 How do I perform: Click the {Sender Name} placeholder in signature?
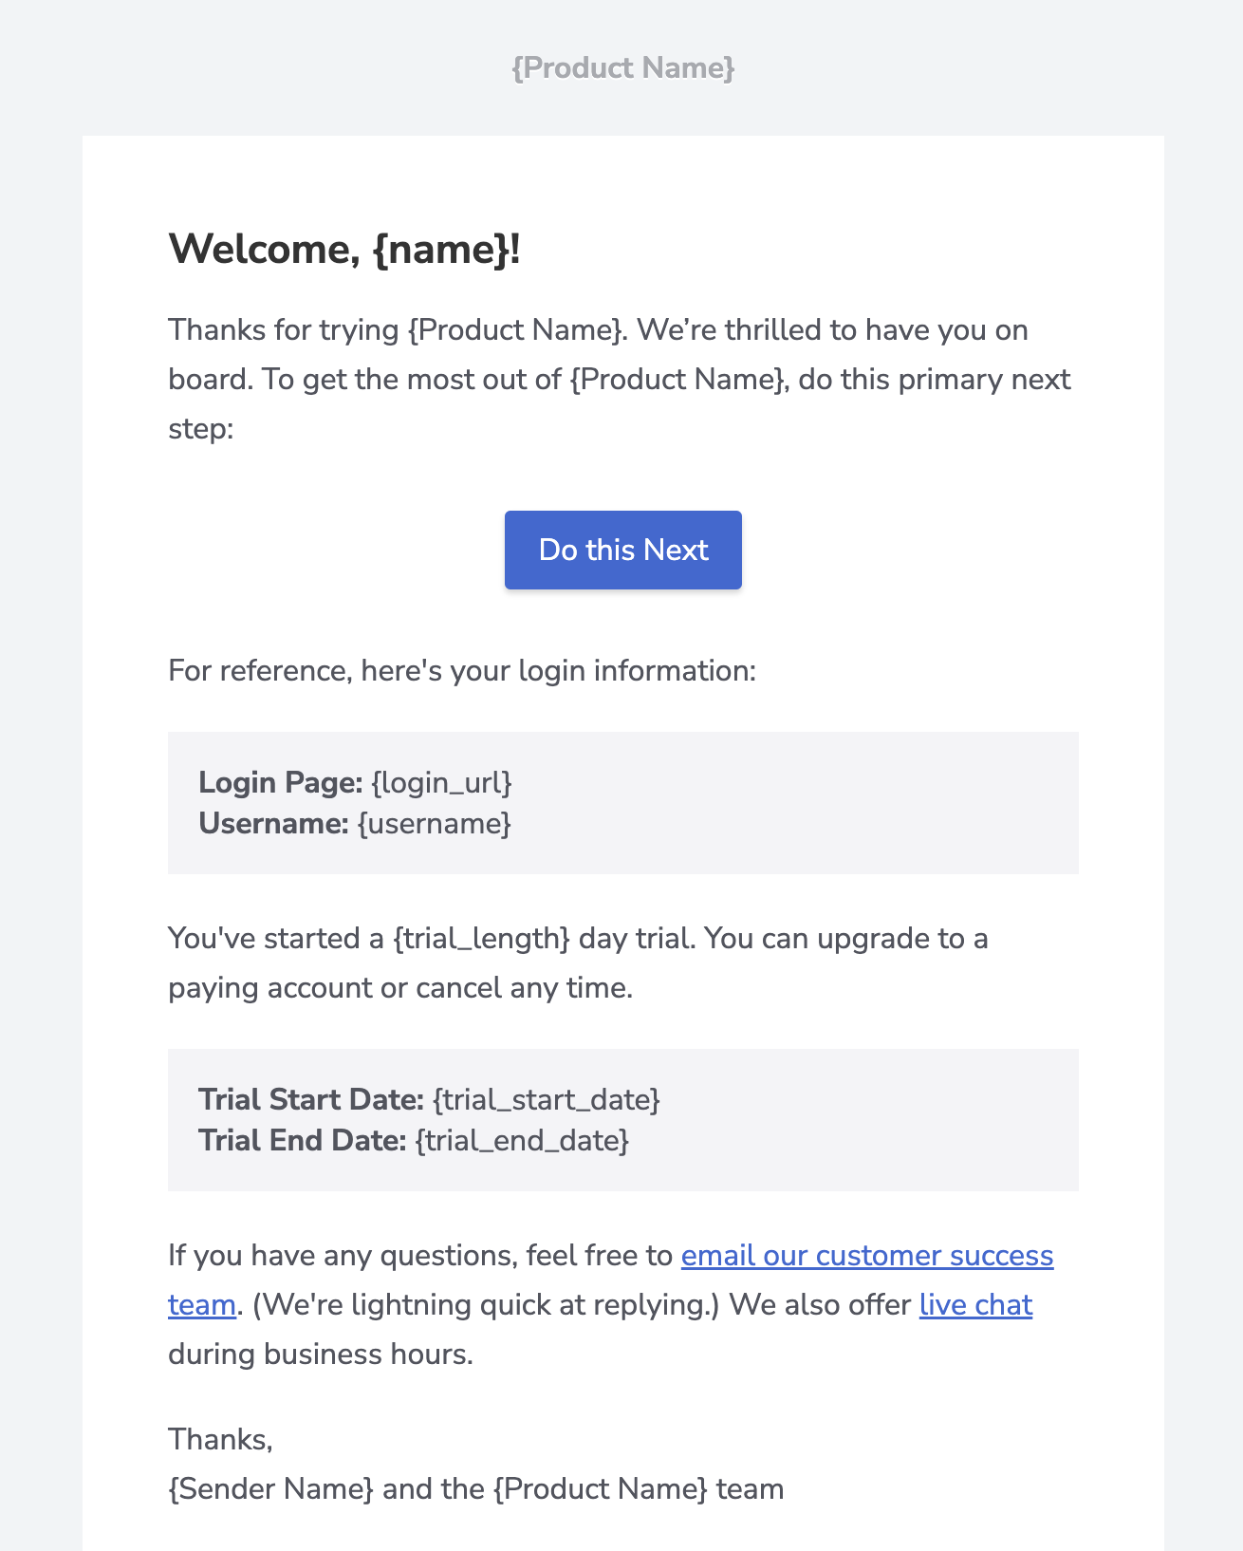click(269, 1488)
